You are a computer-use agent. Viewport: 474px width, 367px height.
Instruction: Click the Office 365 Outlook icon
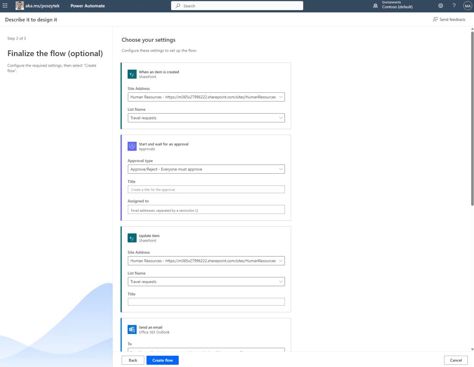[x=132, y=330]
